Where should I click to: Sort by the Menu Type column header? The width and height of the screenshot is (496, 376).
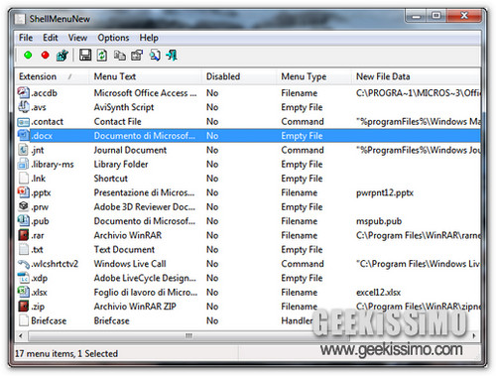pos(314,76)
